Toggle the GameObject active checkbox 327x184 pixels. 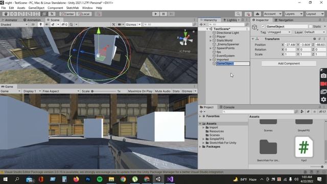[x=263, y=27]
